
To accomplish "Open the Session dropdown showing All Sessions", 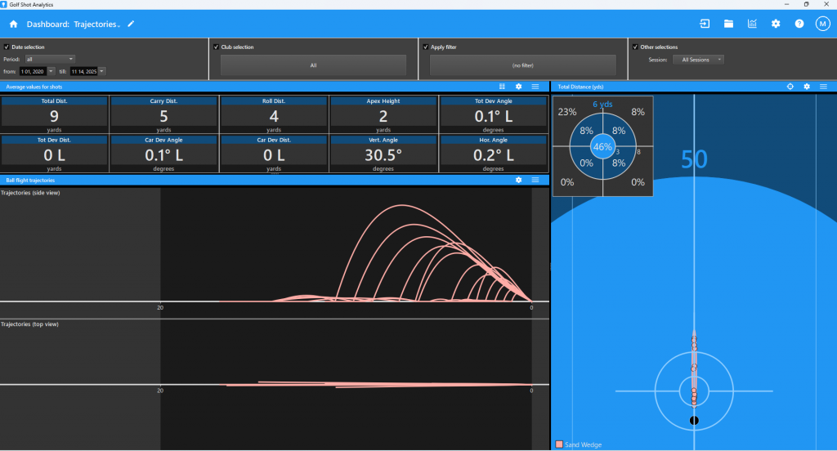I will (x=697, y=60).
